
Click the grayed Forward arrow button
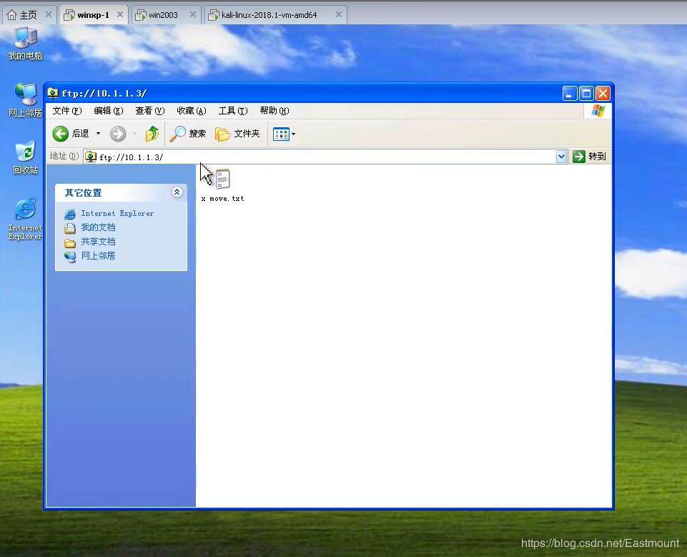(118, 134)
